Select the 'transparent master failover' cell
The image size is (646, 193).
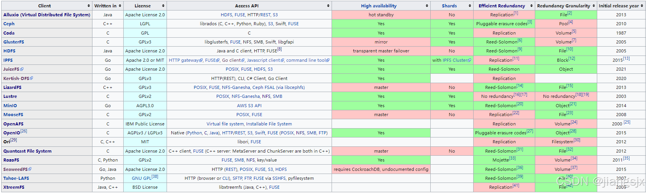pos(381,51)
